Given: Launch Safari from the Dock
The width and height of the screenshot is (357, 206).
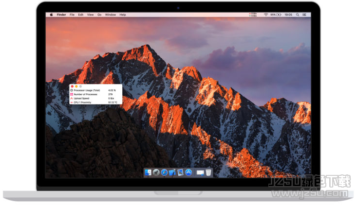Looking at the screenshot, I should tap(164, 172).
